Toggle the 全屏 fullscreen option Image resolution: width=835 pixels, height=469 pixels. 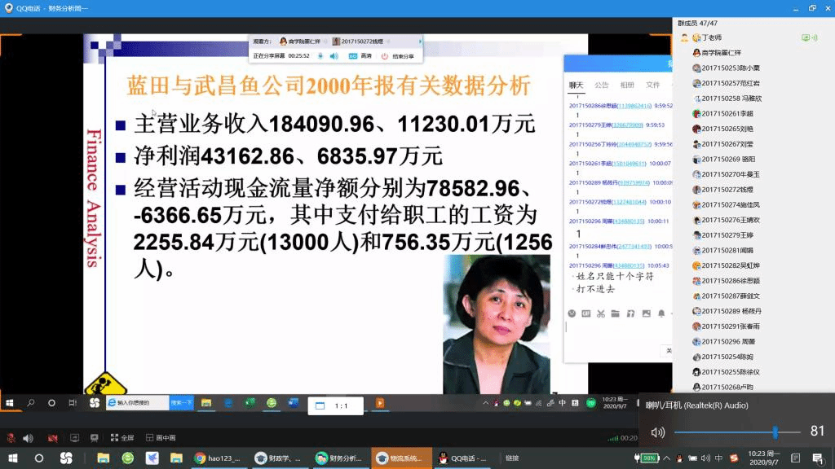tap(121, 438)
